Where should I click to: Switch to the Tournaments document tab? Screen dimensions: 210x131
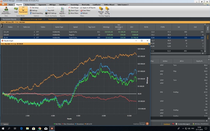tap(52, 19)
